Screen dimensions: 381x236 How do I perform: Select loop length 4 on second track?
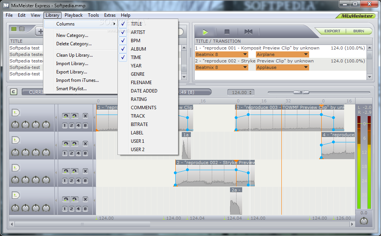(78, 153)
